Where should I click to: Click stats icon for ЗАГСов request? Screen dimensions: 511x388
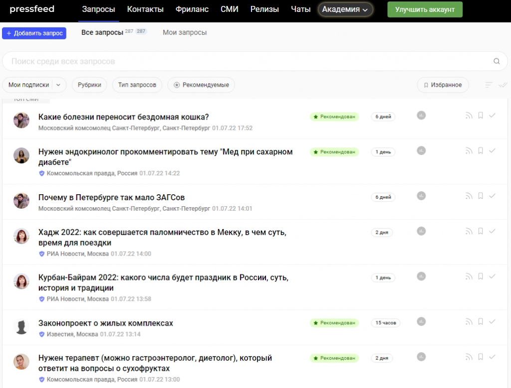(x=421, y=196)
